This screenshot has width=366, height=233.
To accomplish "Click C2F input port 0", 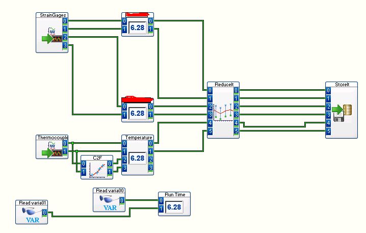I will pyautogui.click(x=84, y=164).
